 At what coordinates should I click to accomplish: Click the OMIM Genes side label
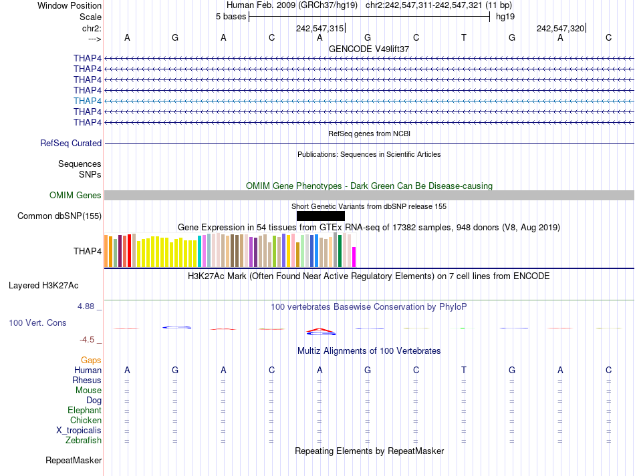point(76,196)
